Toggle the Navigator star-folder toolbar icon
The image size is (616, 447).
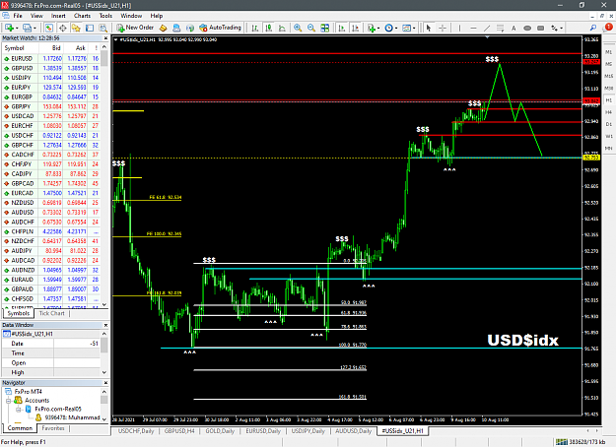click(76, 28)
